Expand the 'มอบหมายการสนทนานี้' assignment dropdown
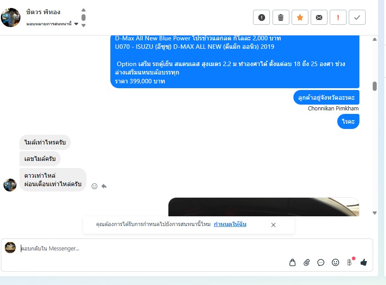The width and height of the screenshot is (386, 285). (x=76, y=24)
